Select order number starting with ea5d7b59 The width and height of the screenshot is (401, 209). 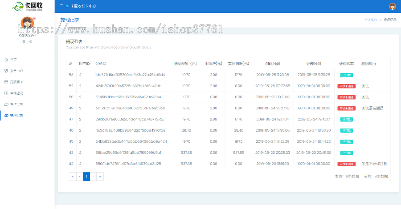tap(130, 108)
